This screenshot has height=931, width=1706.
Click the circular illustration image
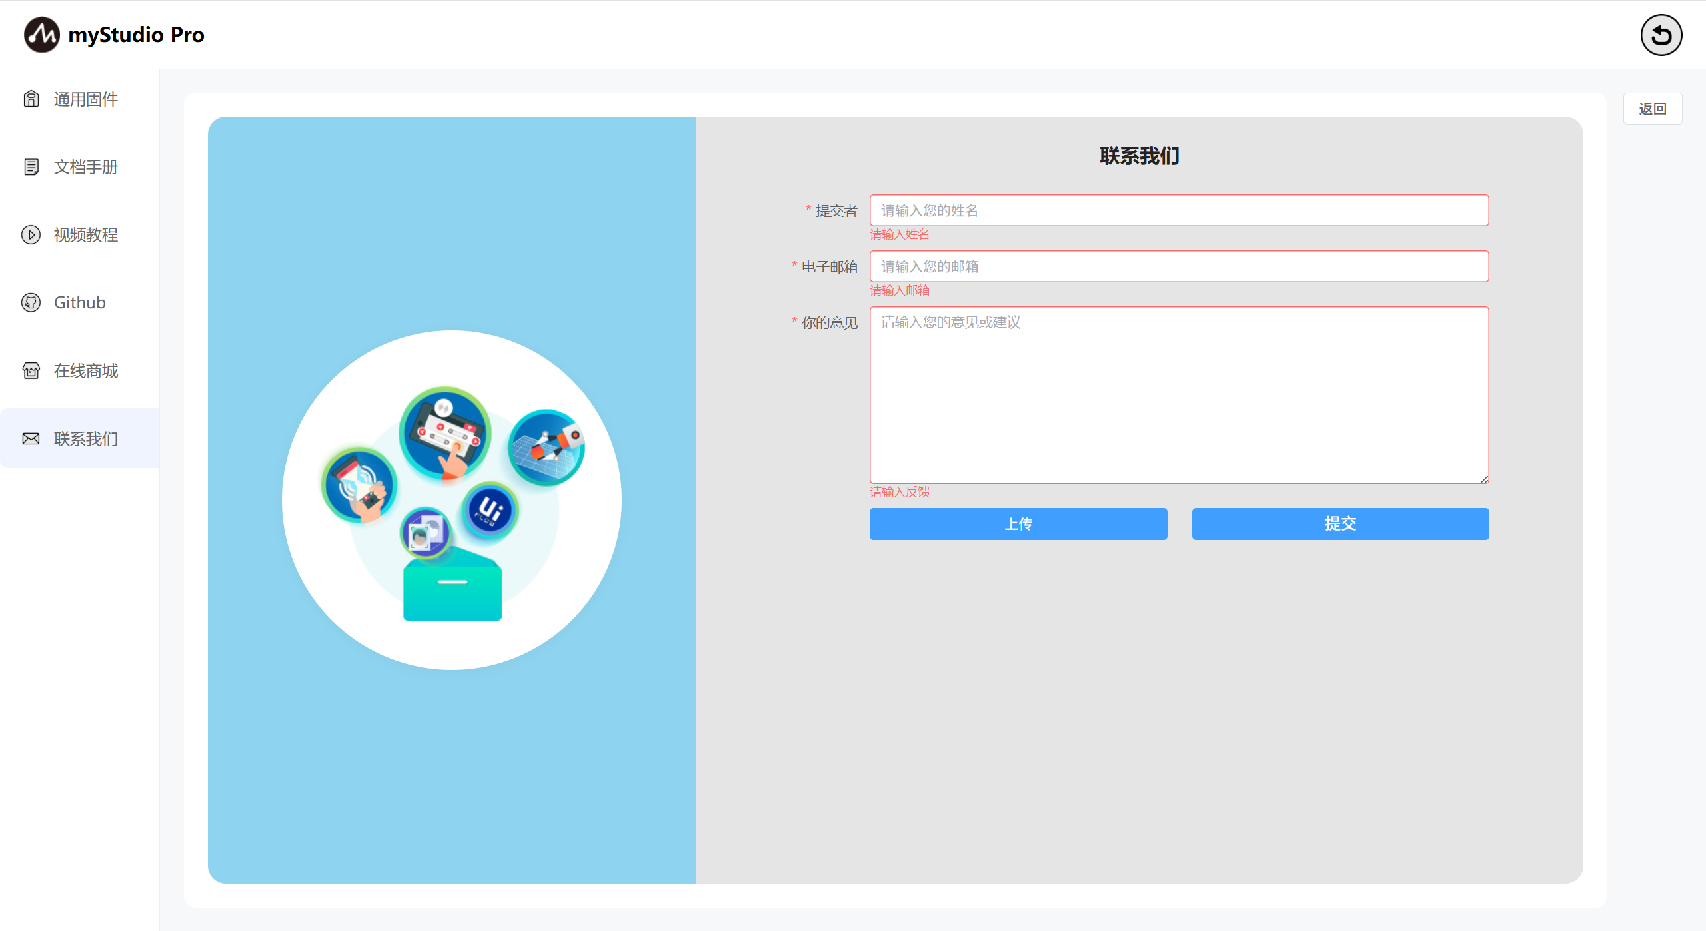[x=452, y=499]
